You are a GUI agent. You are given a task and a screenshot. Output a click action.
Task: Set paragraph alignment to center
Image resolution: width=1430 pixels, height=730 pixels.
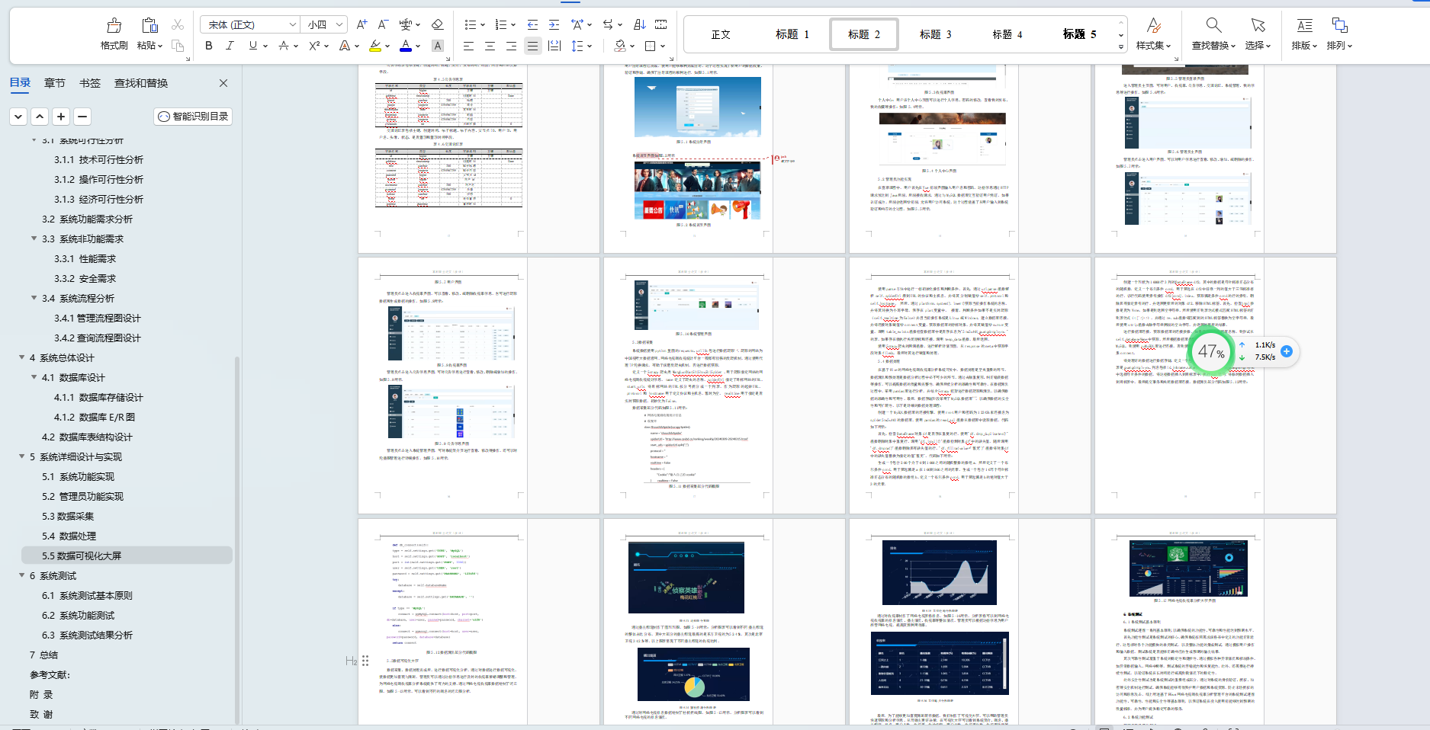pos(490,46)
